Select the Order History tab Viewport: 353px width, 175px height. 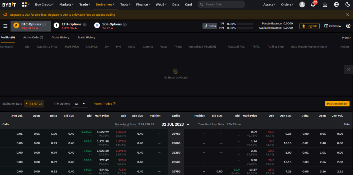(x=60, y=37)
